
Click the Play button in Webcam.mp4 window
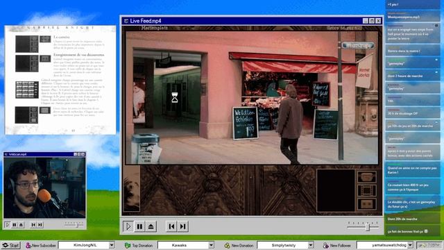[x=8, y=225]
